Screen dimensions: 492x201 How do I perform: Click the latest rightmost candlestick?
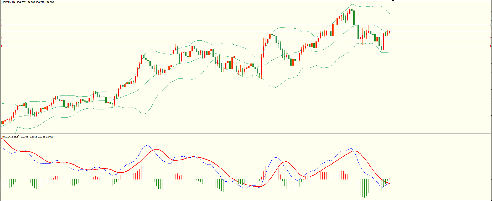390,32
